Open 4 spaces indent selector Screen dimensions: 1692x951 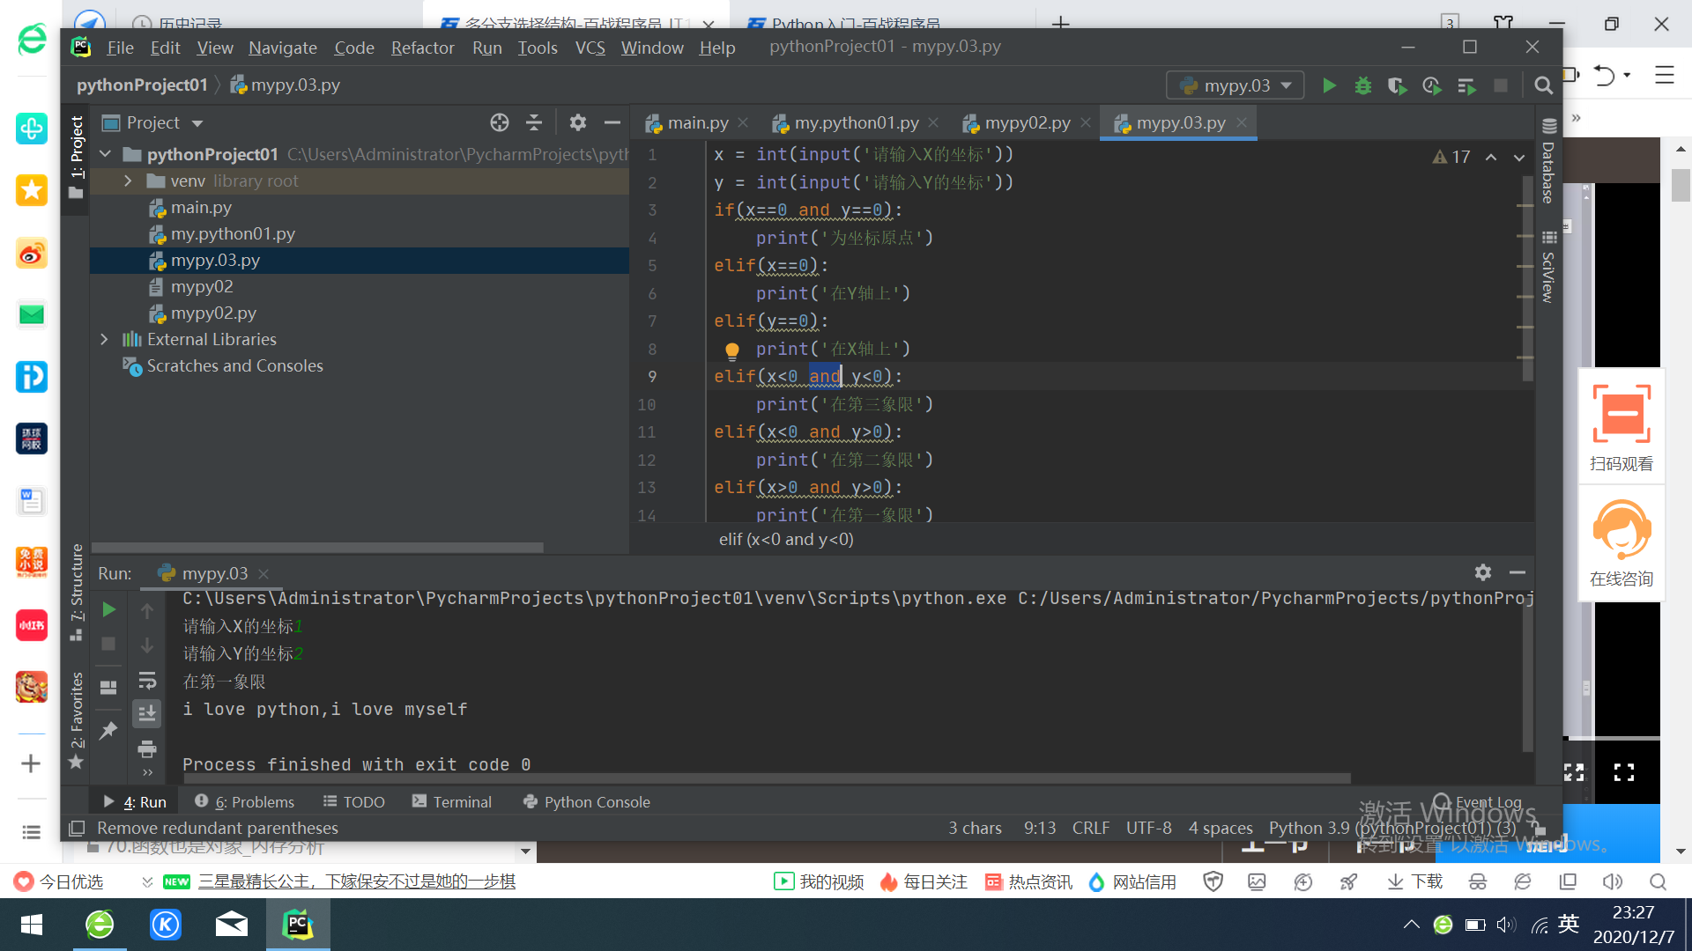tap(1221, 828)
